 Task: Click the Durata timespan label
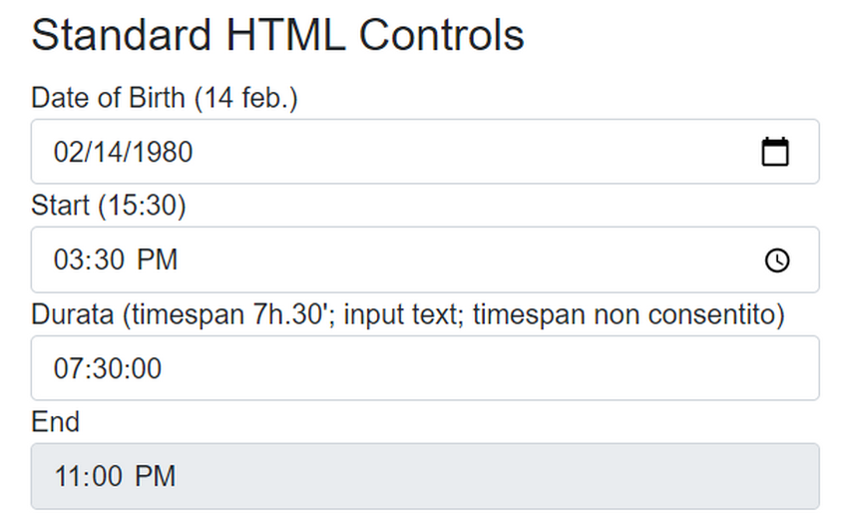pos(408,314)
